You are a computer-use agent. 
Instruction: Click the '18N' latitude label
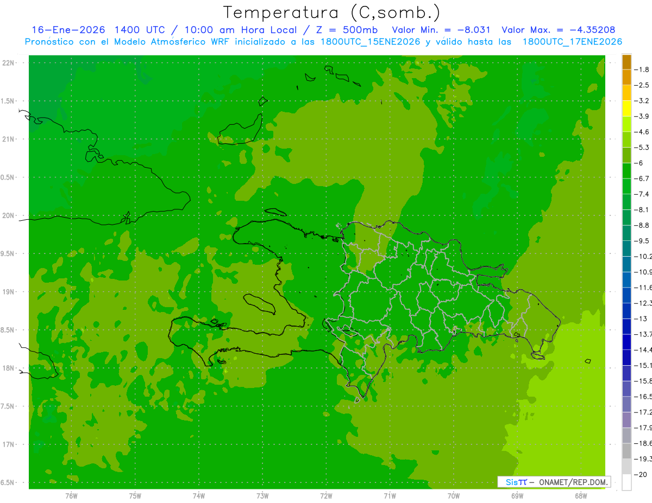pyautogui.click(x=8, y=368)
